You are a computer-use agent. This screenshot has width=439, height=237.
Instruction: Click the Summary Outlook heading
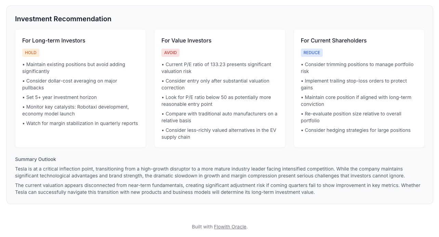[36, 159]
